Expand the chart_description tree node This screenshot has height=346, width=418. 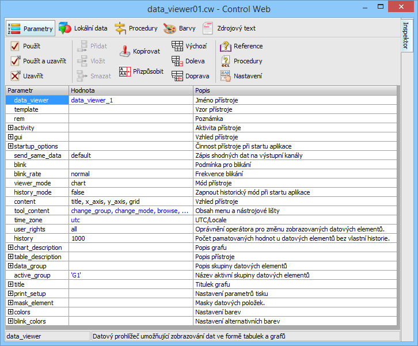(x=10, y=248)
